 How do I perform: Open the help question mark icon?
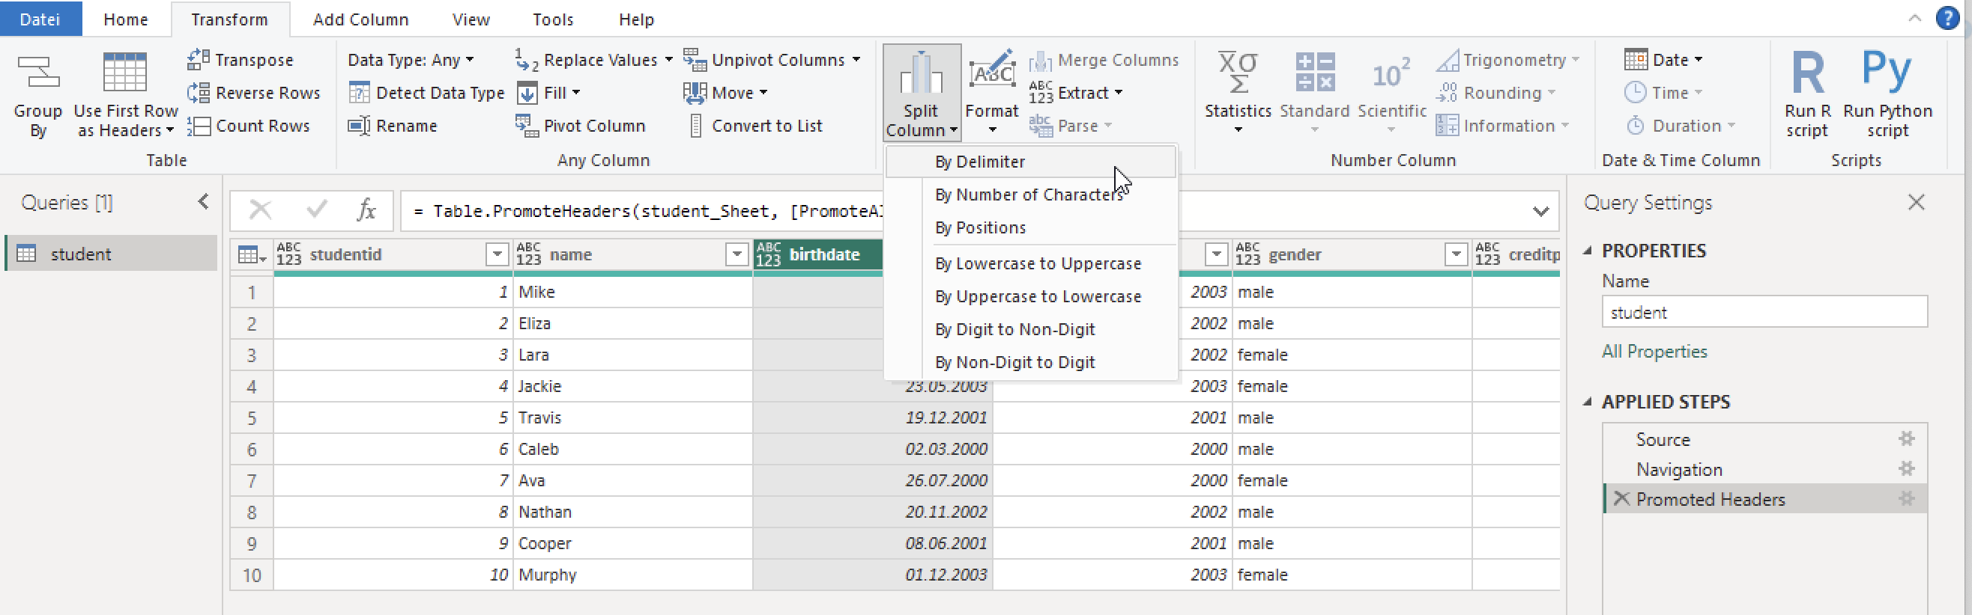[x=1947, y=17]
